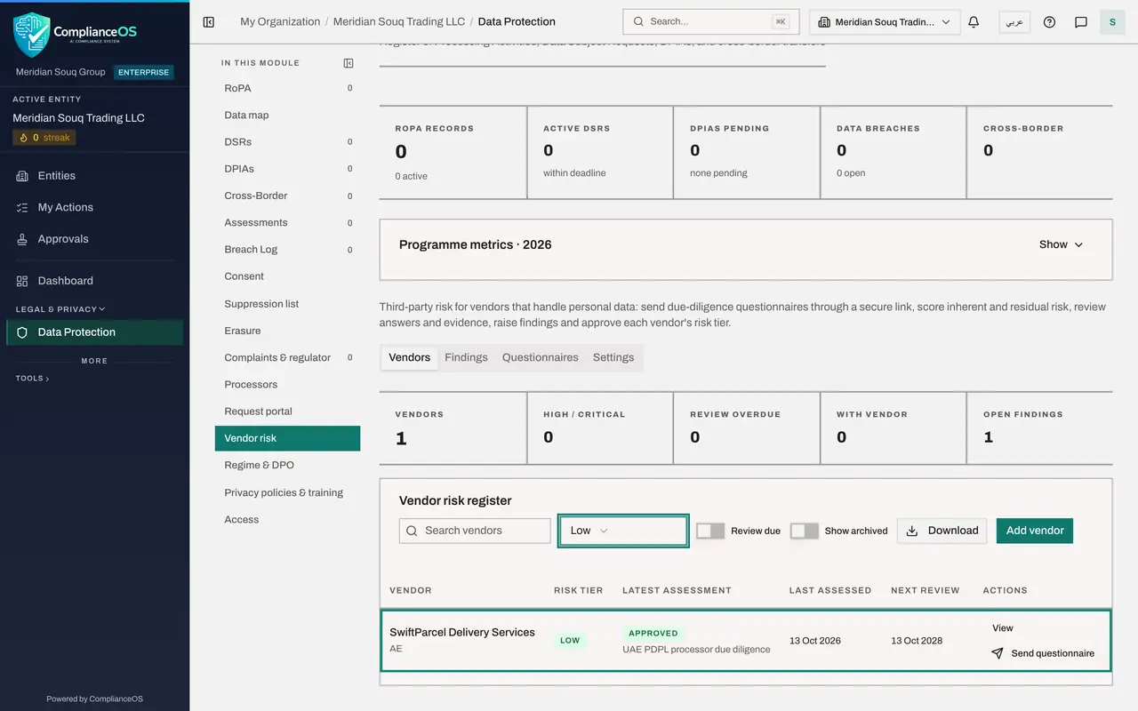View SwiftParcel Delivery Services details
This screenshot has width=1138, height=711.
1003,628
